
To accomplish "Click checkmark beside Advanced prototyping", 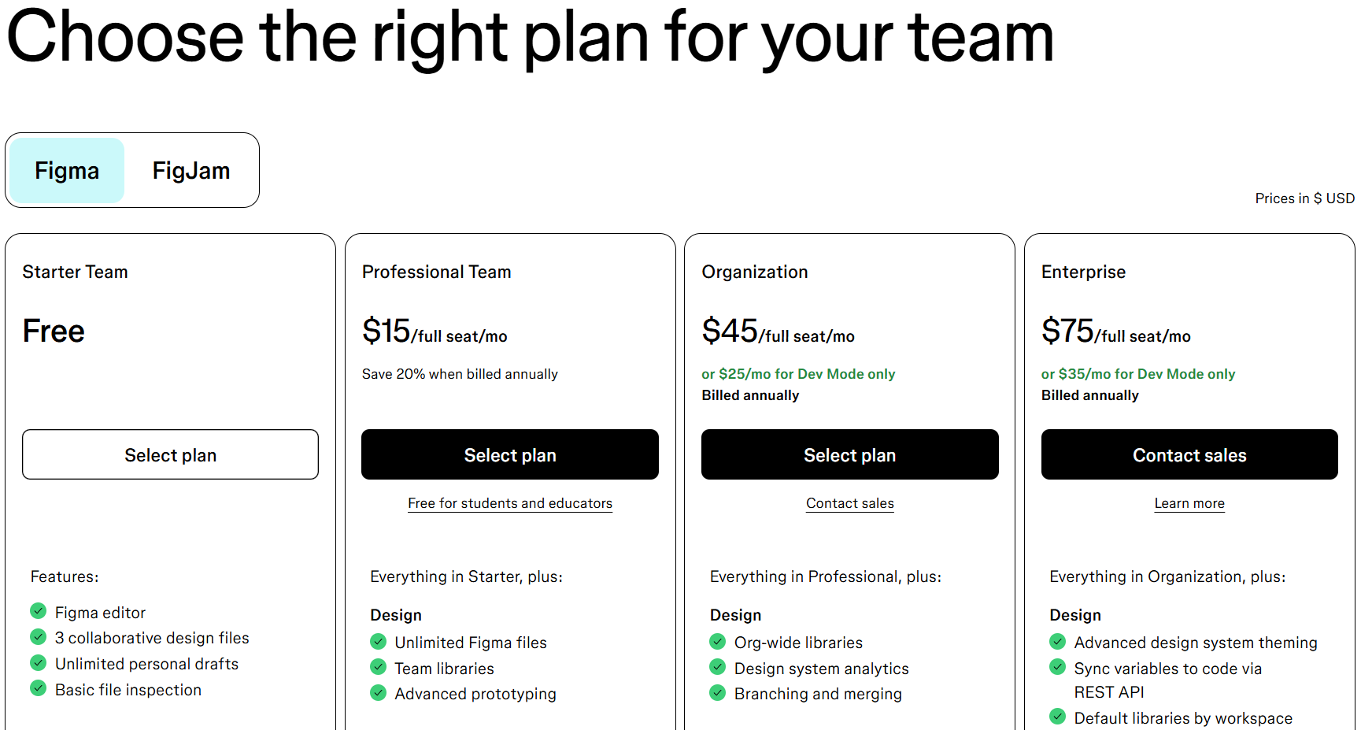I will (x=379, y=693).
